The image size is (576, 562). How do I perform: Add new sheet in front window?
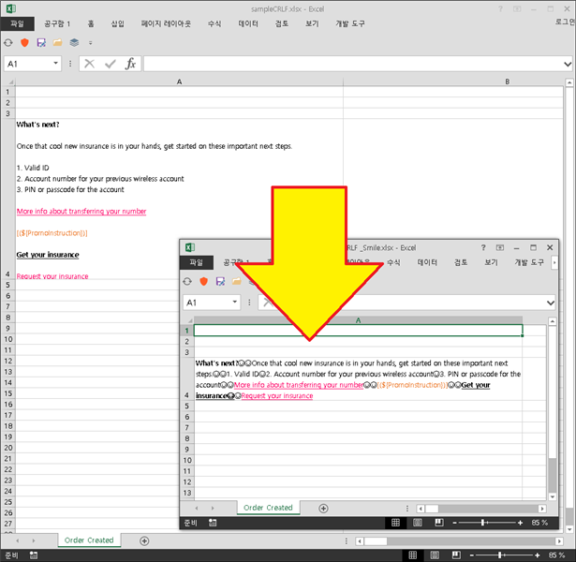point(323,509)
